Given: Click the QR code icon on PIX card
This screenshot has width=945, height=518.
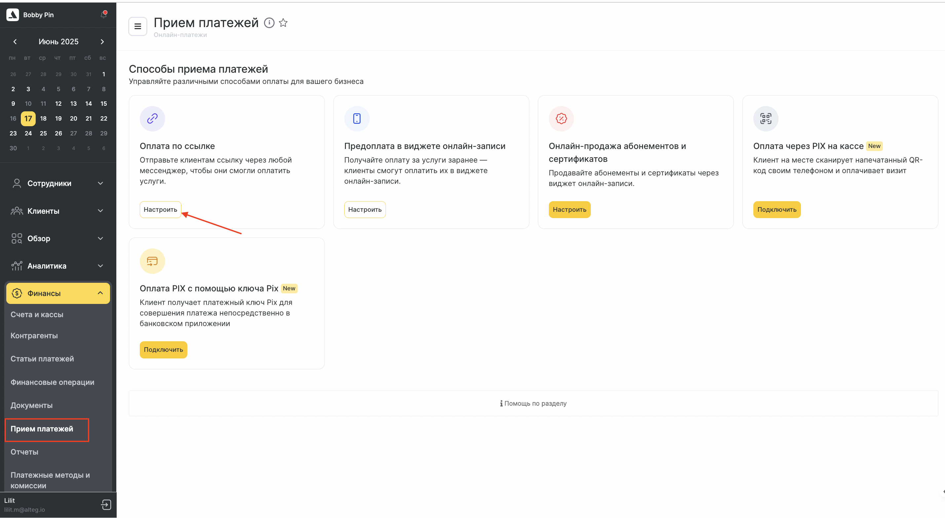Looking at the screenshot, I should (766, 119).
